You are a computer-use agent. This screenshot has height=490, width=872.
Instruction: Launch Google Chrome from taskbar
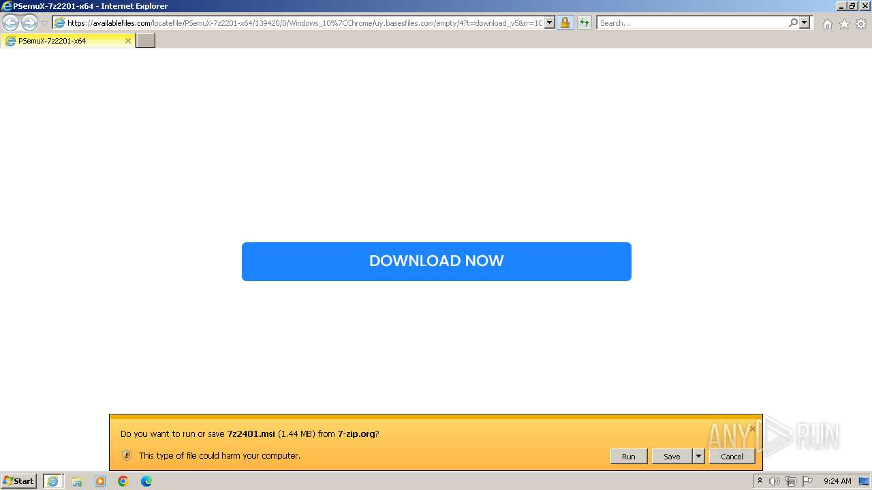pos(123,481)
